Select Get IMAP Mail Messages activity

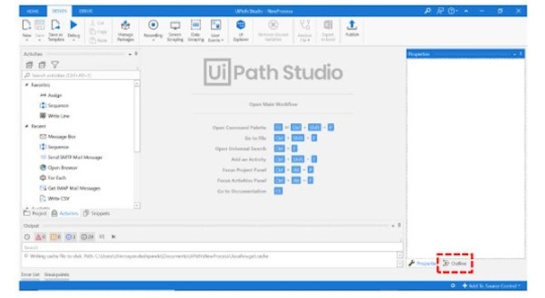click(70, 188)
